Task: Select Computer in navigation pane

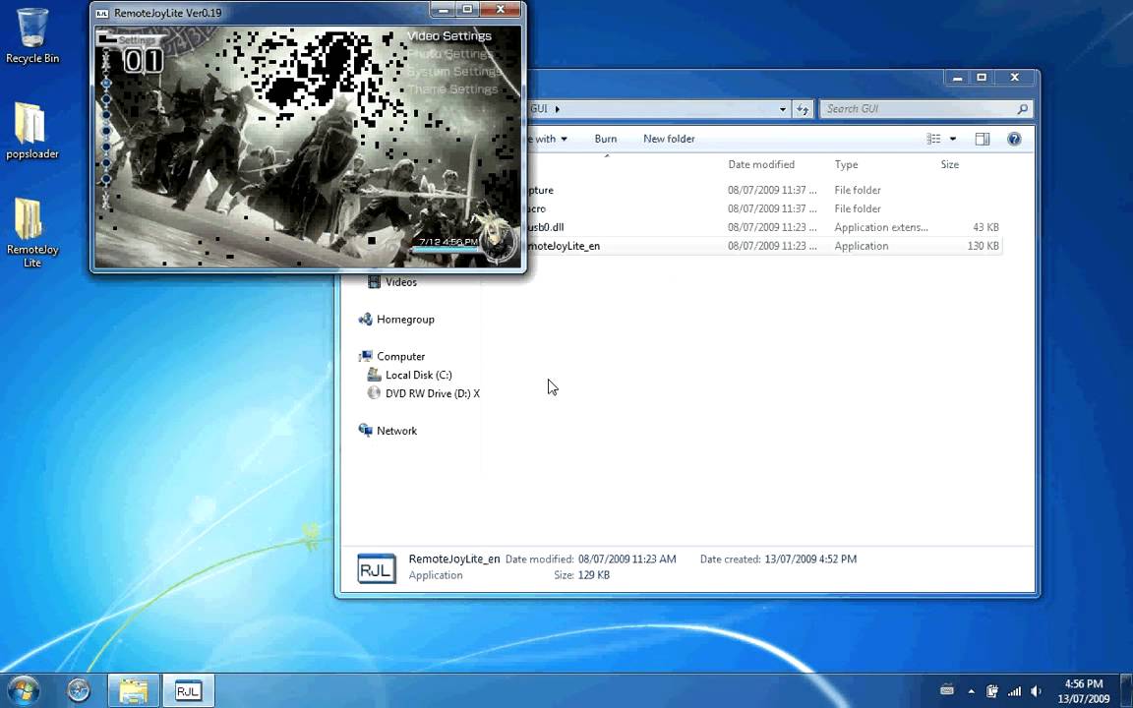Action: (x=401, y=356)
